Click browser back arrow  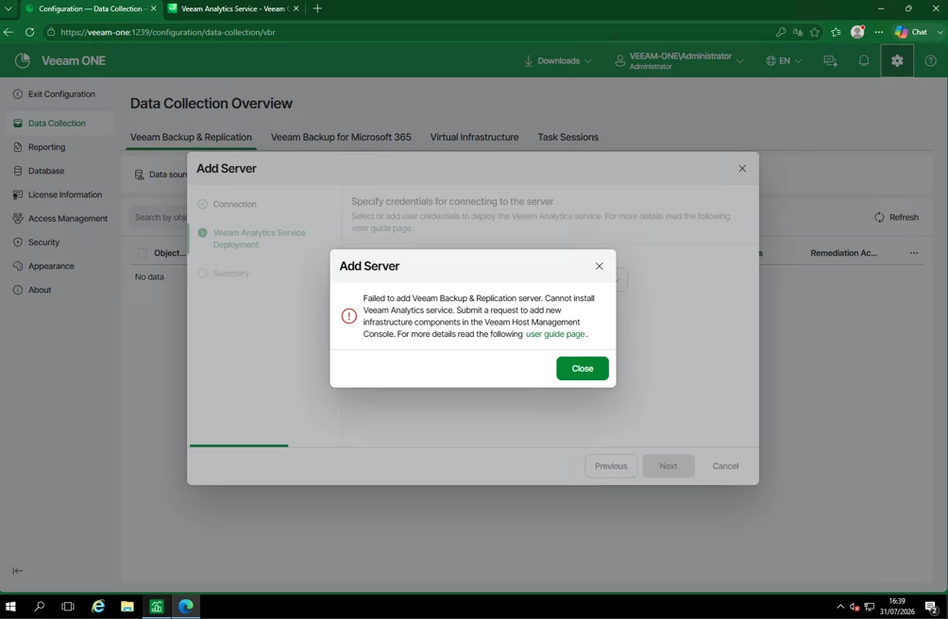click(x=8, y=32)
